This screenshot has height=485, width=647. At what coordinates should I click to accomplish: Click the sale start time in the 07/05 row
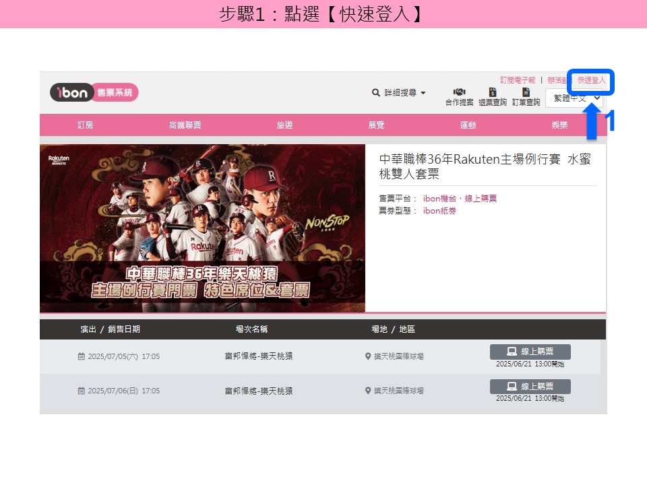[530, 364]
